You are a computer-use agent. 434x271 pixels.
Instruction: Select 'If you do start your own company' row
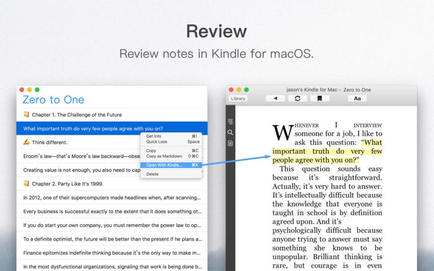pos(112,225)
